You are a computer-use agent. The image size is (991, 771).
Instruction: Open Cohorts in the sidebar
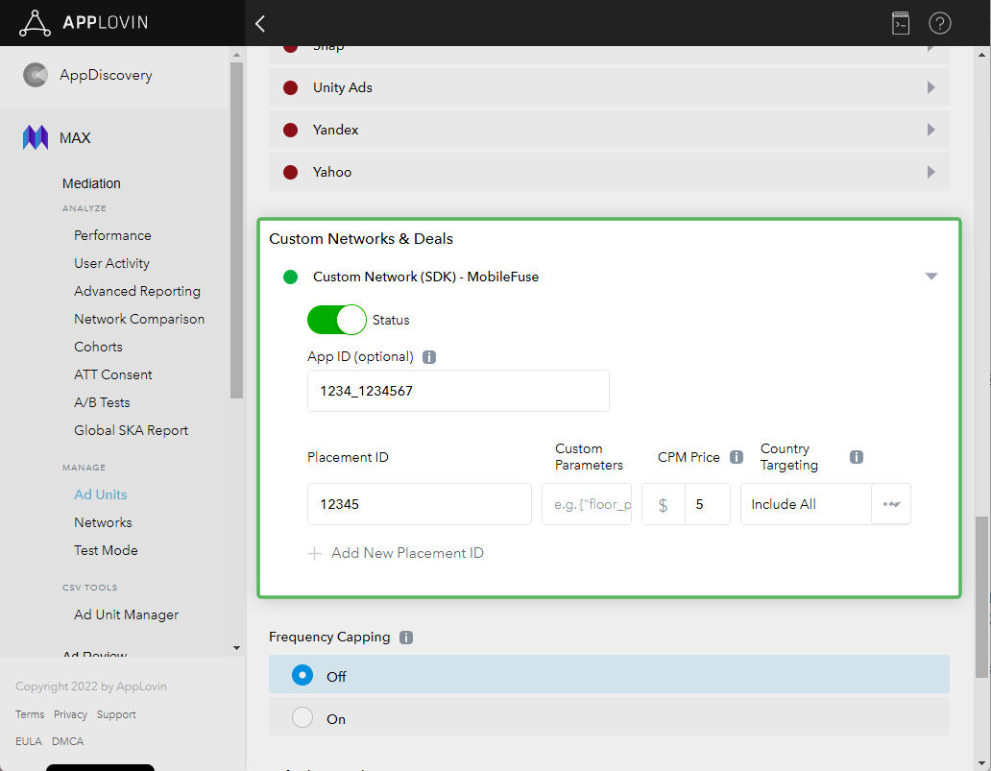coord(98,347)
